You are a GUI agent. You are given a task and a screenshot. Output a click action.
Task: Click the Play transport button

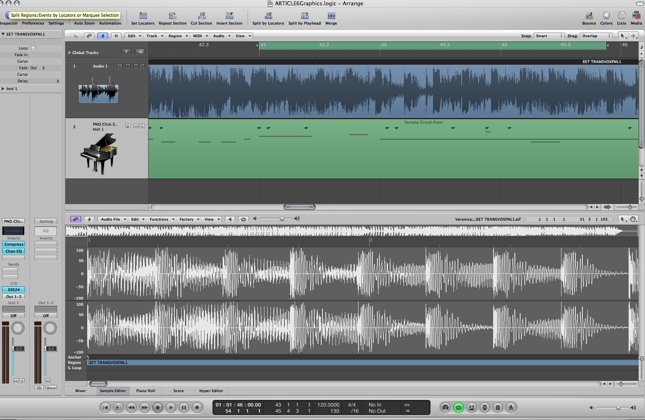point(171,407)
